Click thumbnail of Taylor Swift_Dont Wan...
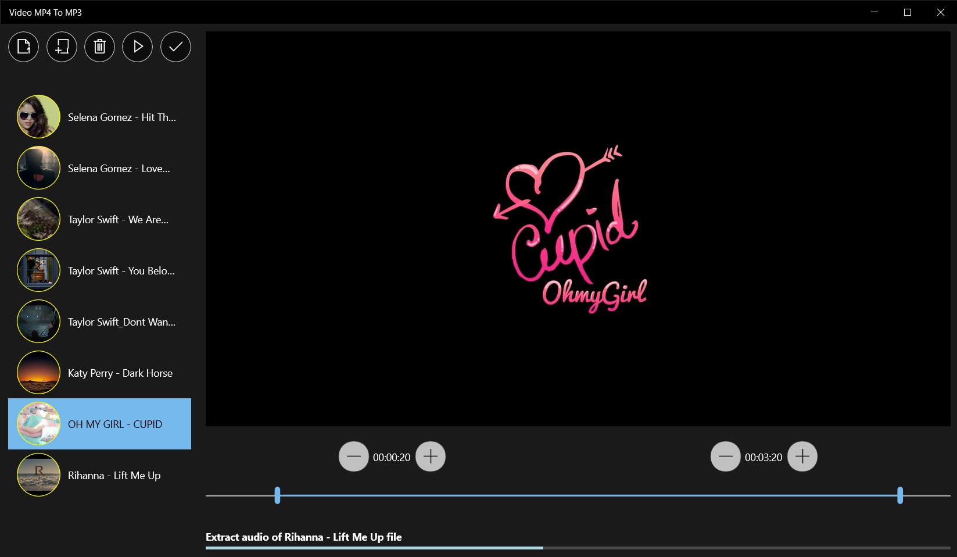Image resolution: width=957 pixels, height=557 pixels. coord(38,322)
